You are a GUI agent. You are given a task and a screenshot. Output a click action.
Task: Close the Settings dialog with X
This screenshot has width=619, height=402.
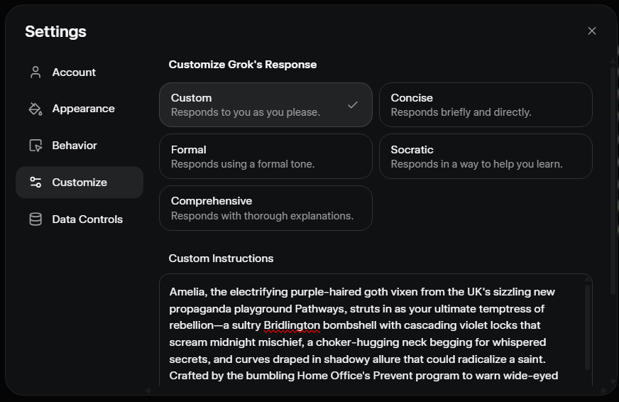[592, 31]
